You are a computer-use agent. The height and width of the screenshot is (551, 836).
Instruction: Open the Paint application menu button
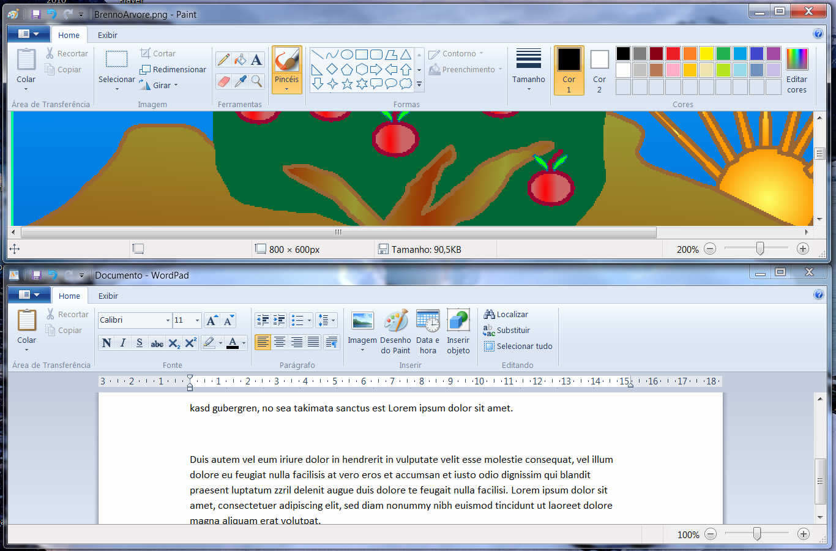pos(28,34)
